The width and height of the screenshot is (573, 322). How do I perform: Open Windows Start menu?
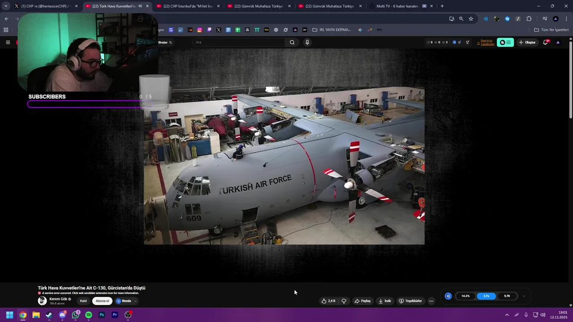pyautogui.click(x=9, y=315)
